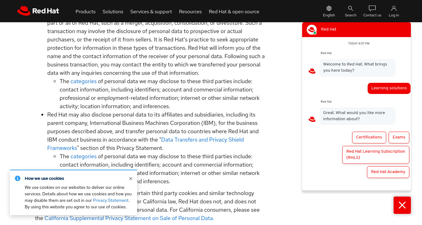Select Red Hat Learning Subscription (RHLS) option
The width and height of the screenshot is (422, 225).
tap(376, 155)
